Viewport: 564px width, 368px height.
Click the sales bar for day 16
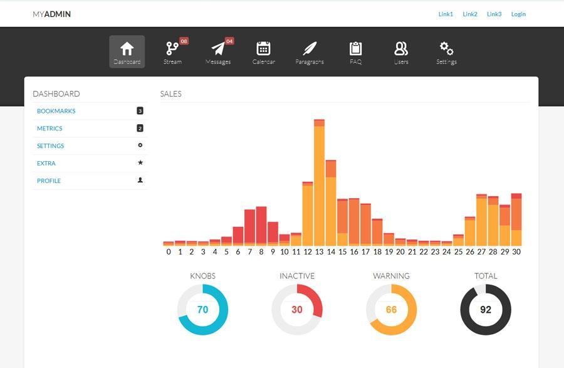[x=354, y=222]
